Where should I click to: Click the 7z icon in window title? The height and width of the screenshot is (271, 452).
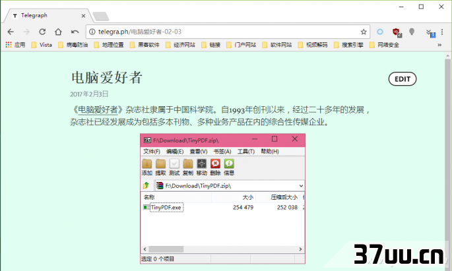[x=147, y=140]
